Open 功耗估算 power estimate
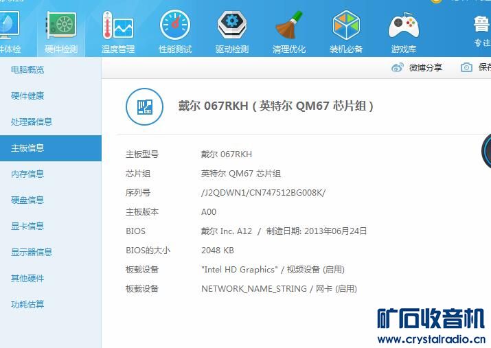Screen dimensions: 491x348 [27, 304]
